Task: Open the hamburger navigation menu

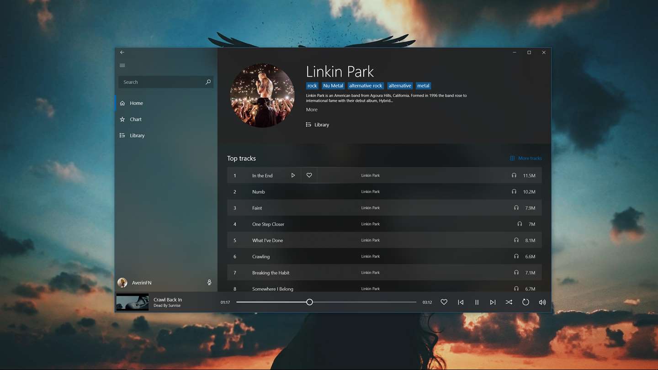Action: (x=122, y=65)
